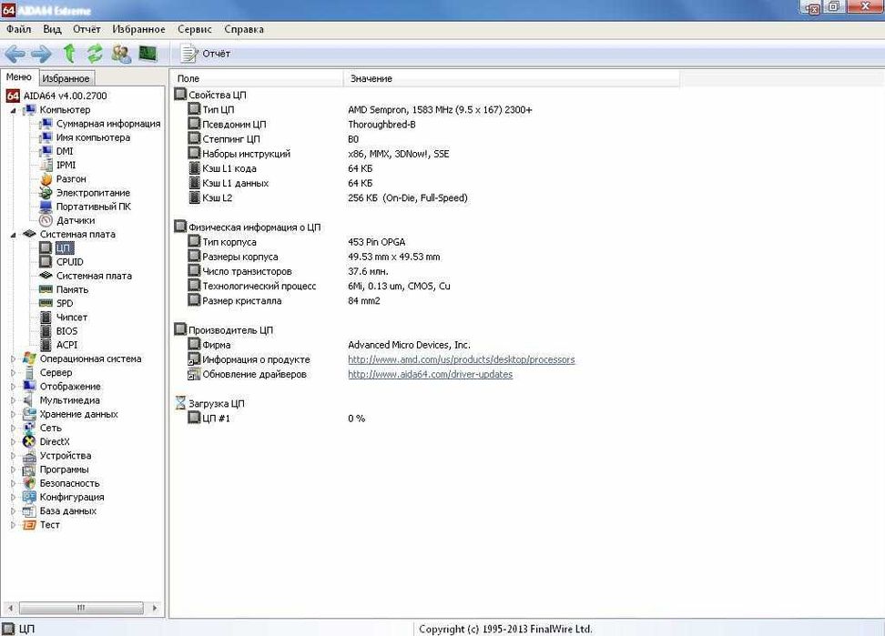
Task: Expand the Устройства branch
Action: point(13,456)
